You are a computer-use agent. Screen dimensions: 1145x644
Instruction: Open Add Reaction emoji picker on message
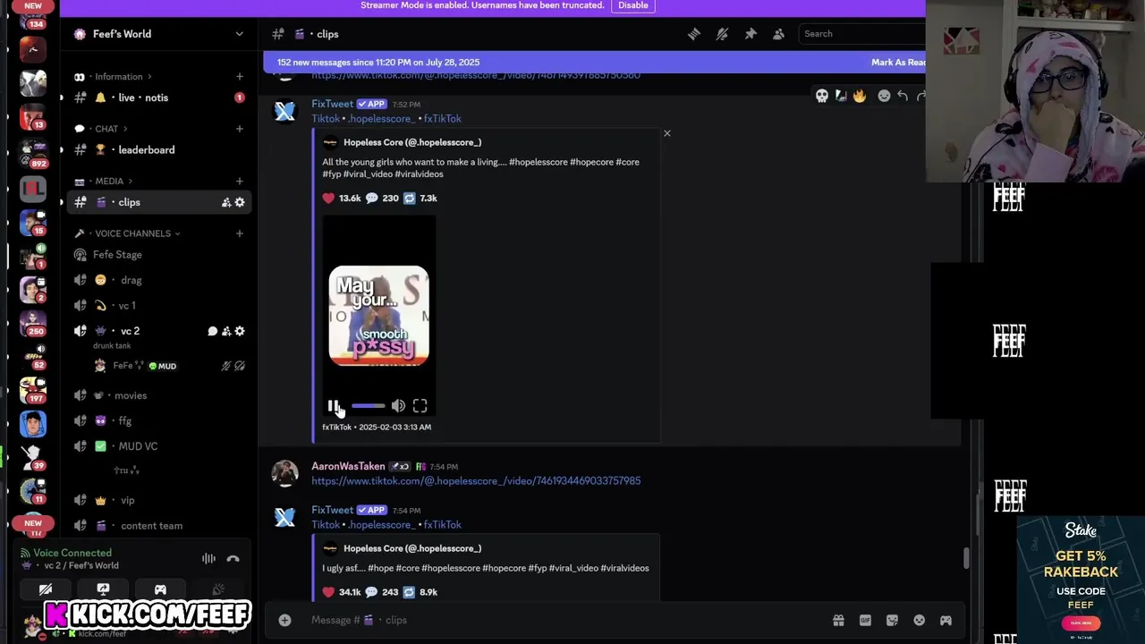(x=884, y=96)
